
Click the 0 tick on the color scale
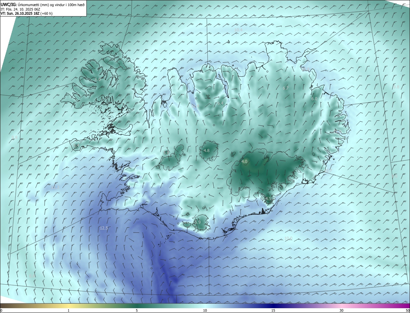1,310
